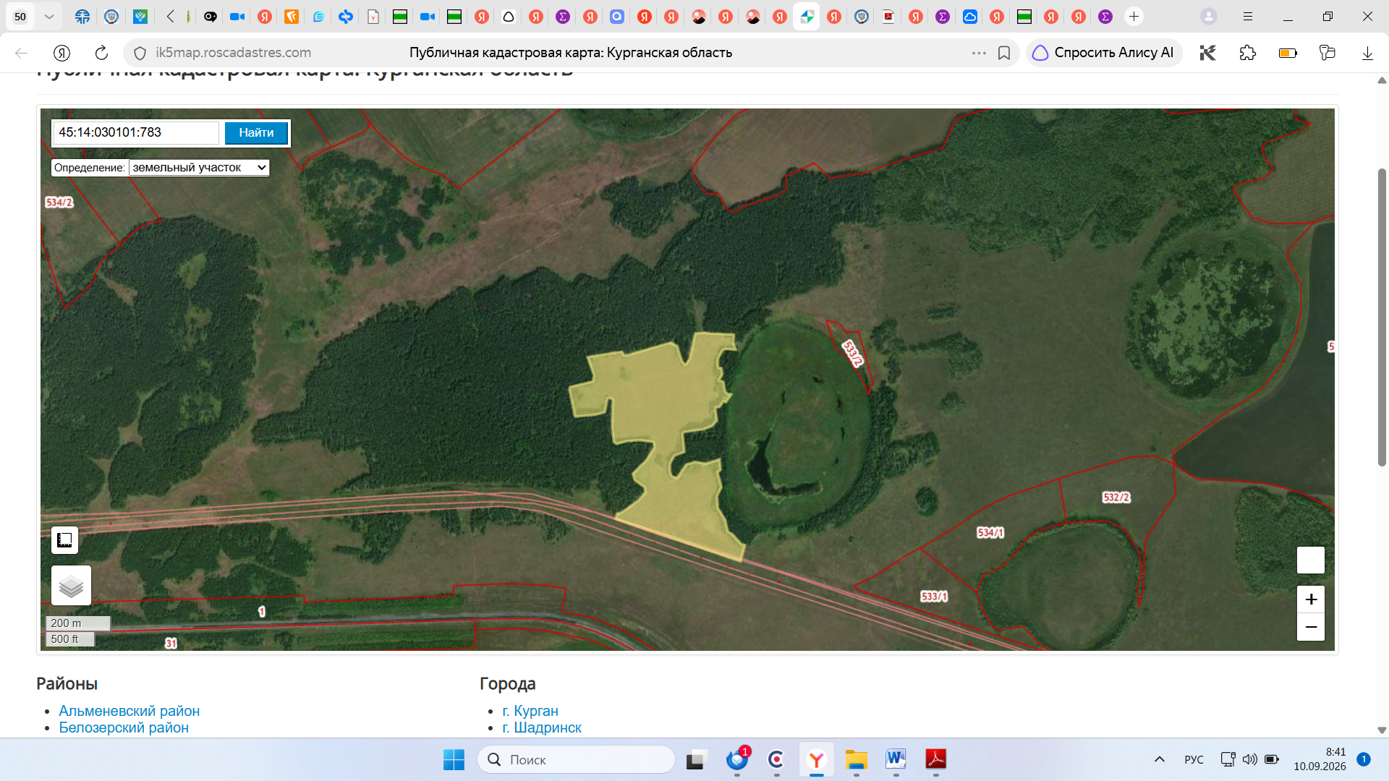Open the address bar three-dots menu
The width and height of the screenshot is (1389, 781).
click(979, 53)
